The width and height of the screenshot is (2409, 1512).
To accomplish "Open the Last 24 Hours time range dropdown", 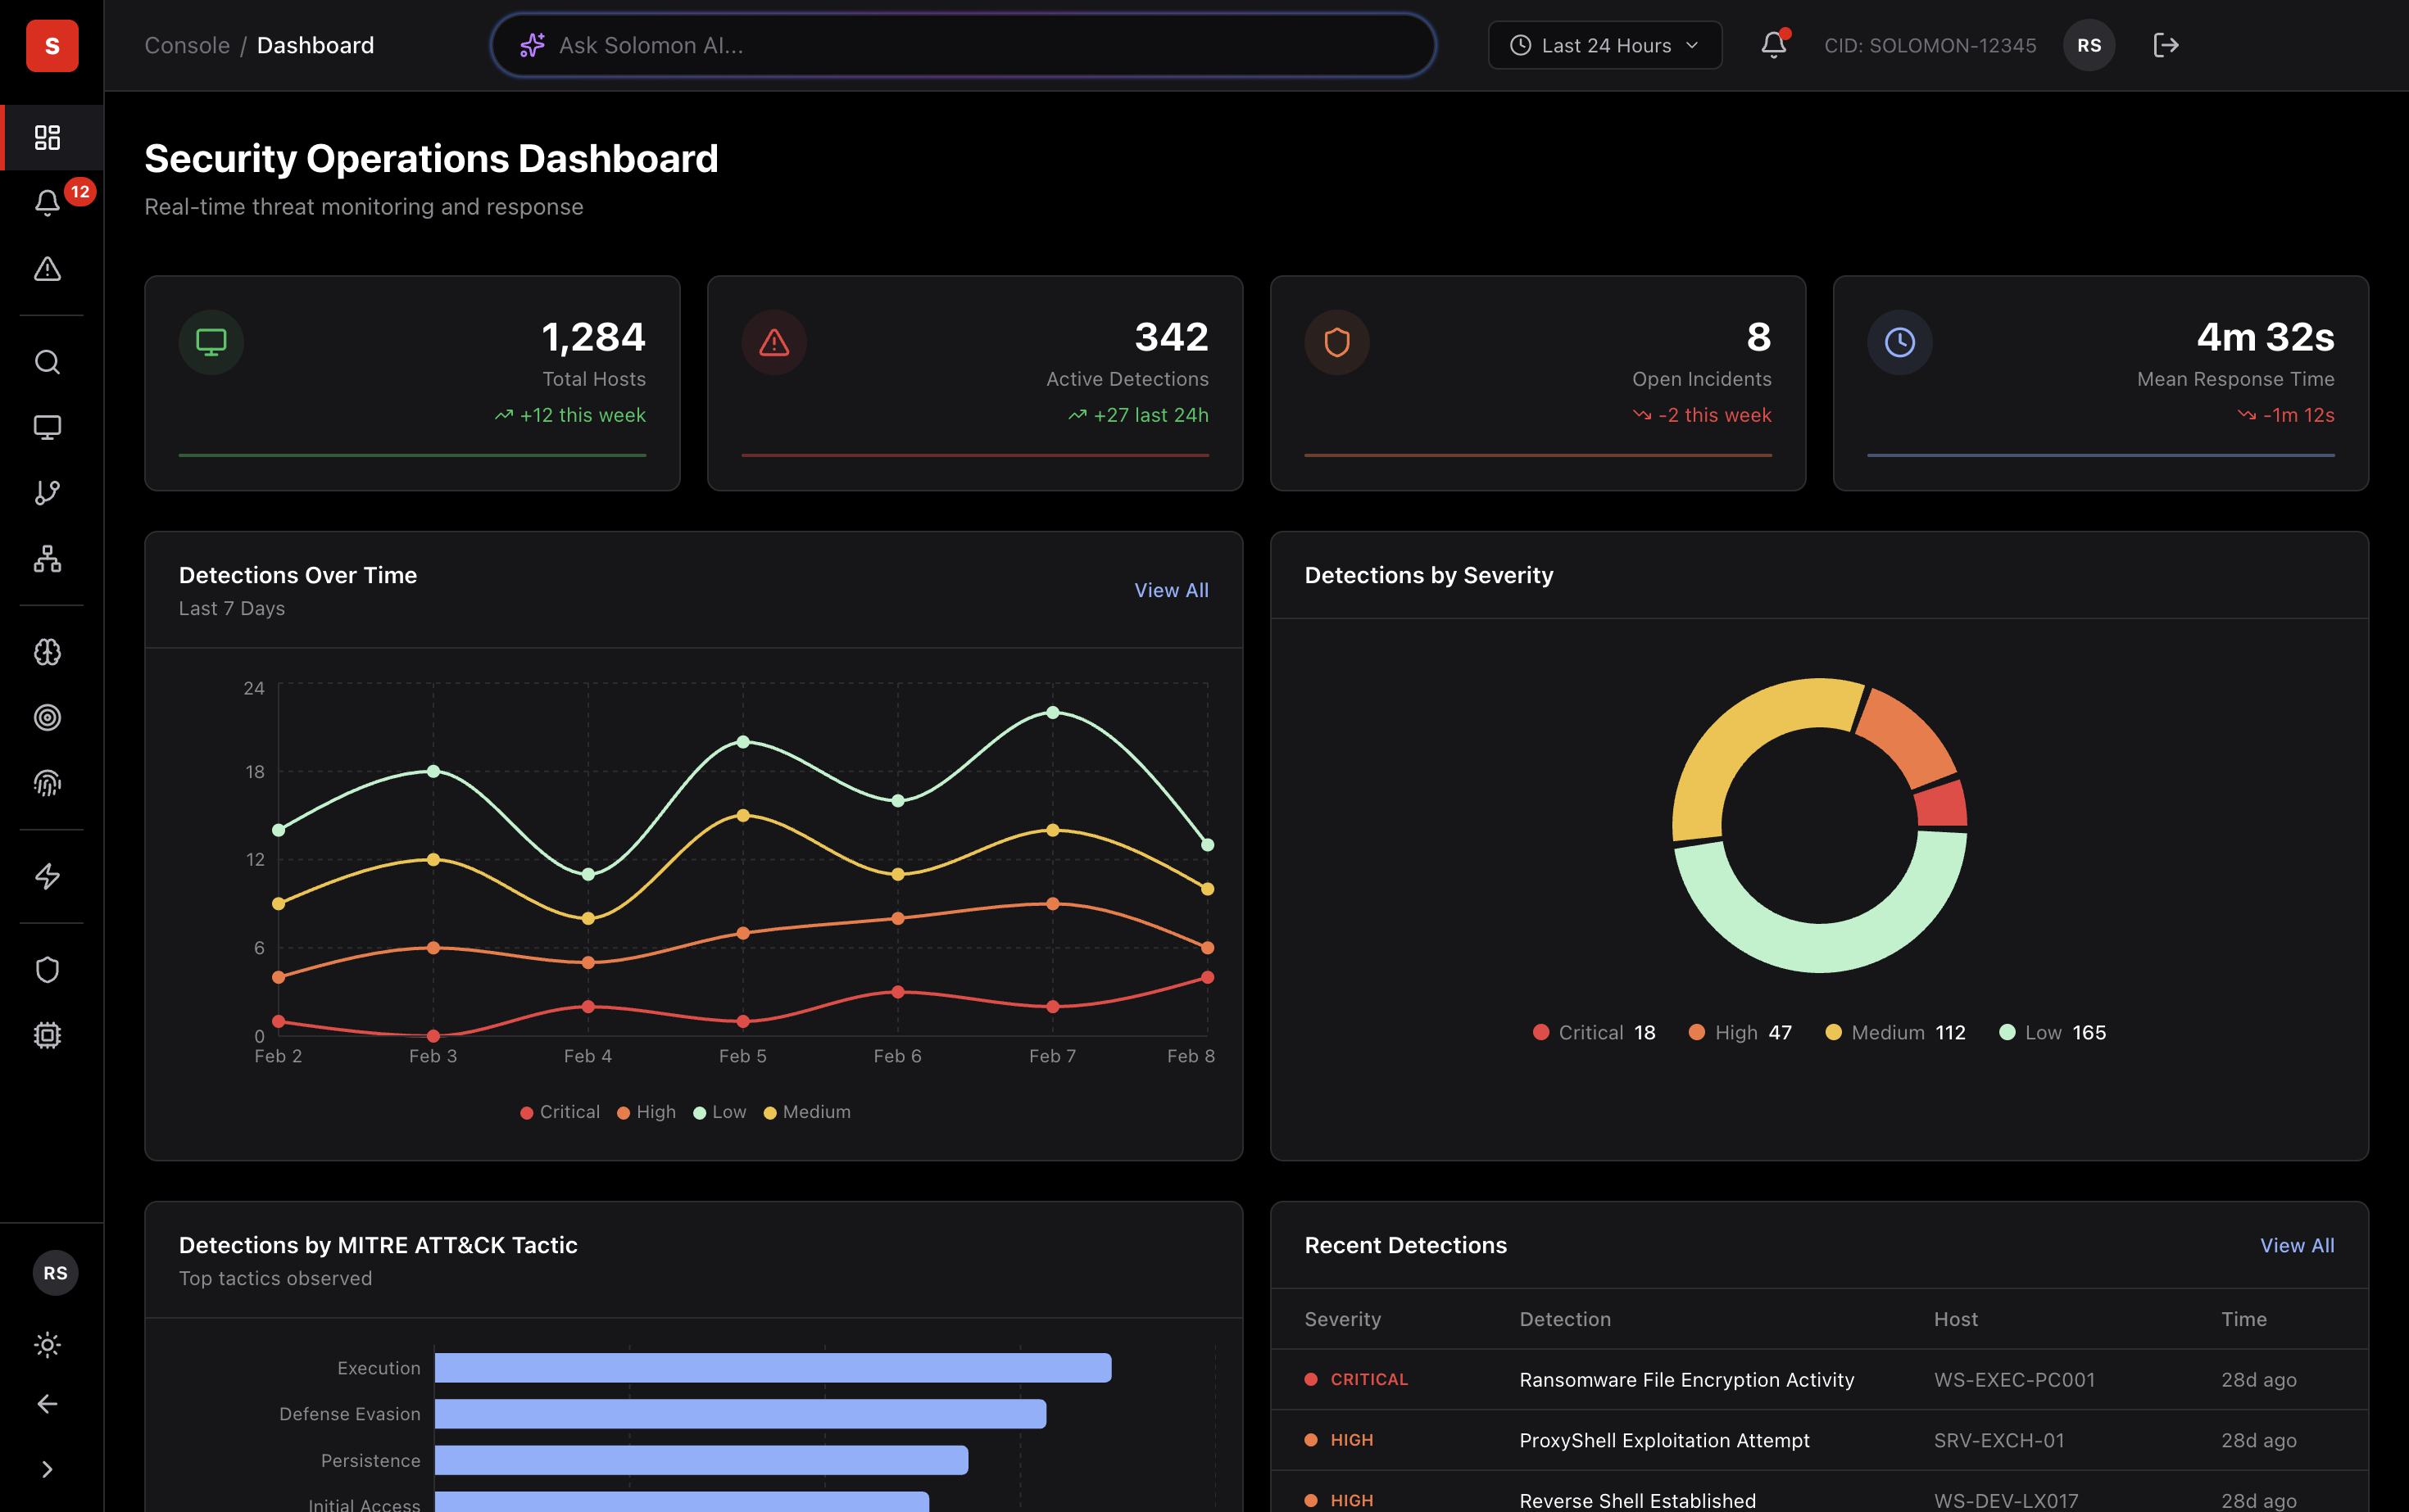I will (x=1603, y=45).
